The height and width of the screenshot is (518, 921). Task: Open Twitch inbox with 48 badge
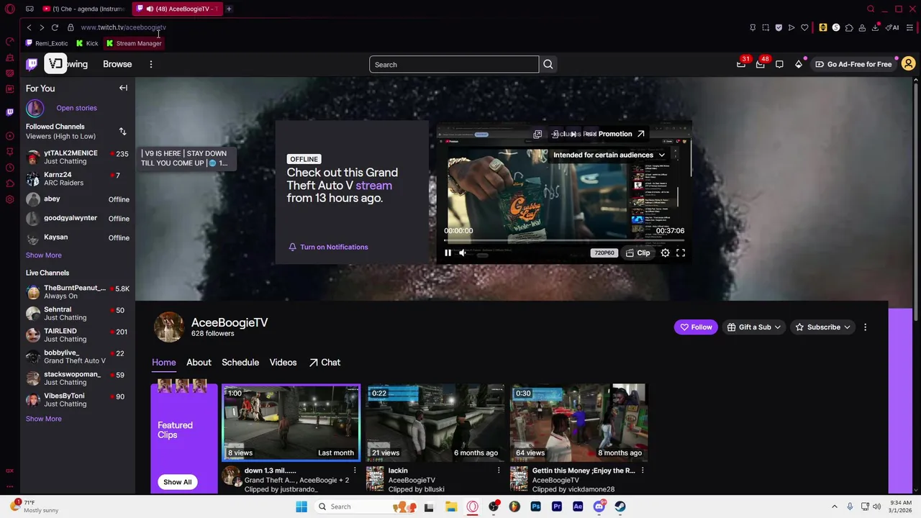coord(761,64)
